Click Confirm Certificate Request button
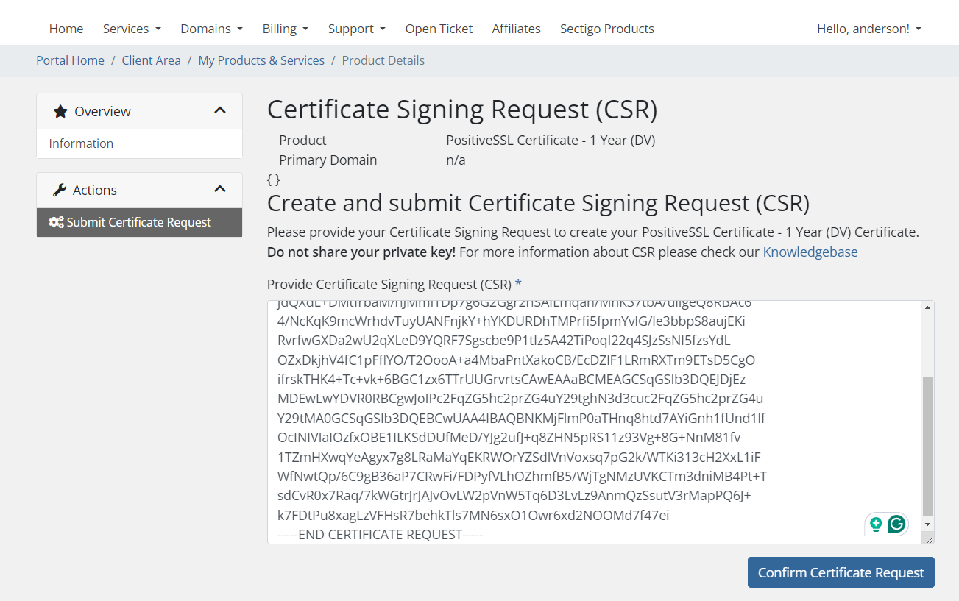The height and width of the screenshot is (601, 959). point(841,572)
